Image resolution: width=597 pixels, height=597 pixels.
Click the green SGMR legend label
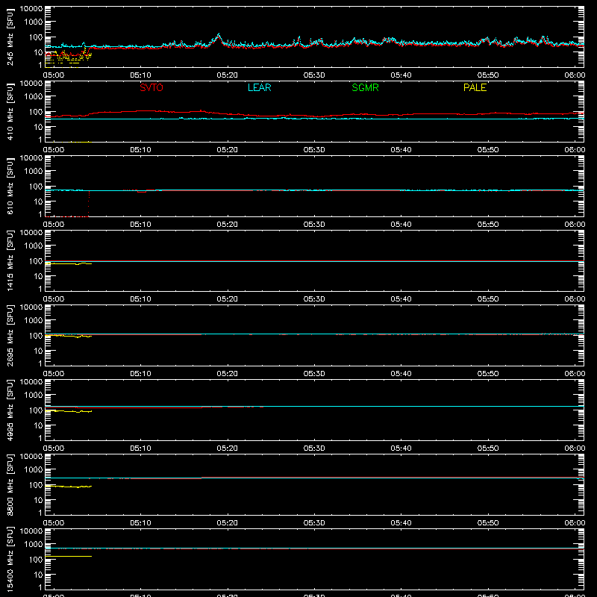(x=365, y=87)
